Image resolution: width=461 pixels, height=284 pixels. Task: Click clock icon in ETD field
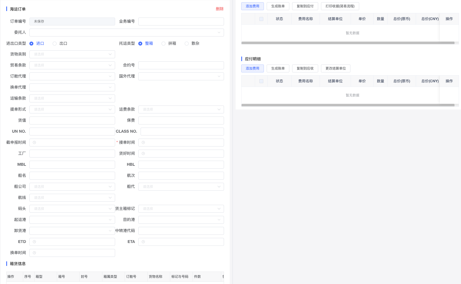(35, 242)
